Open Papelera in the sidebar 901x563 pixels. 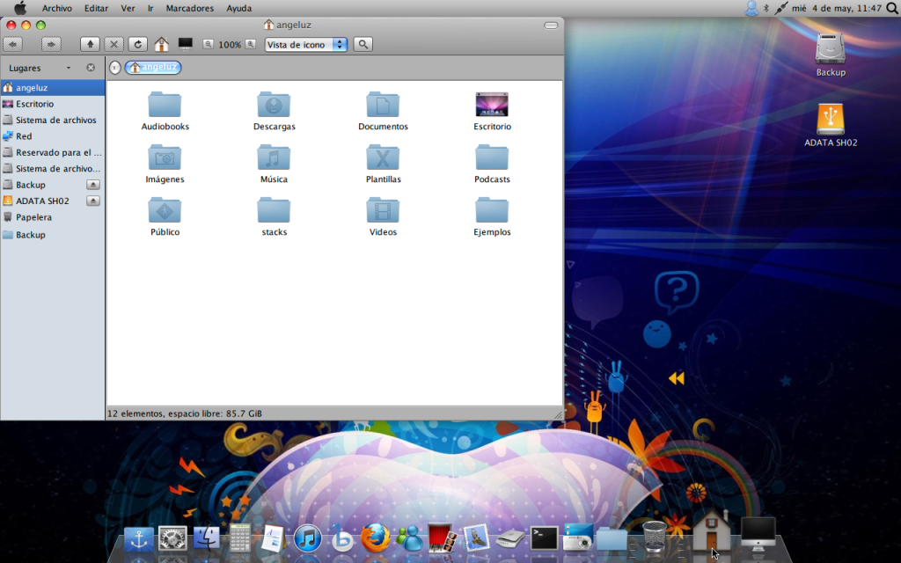(52, 217)
